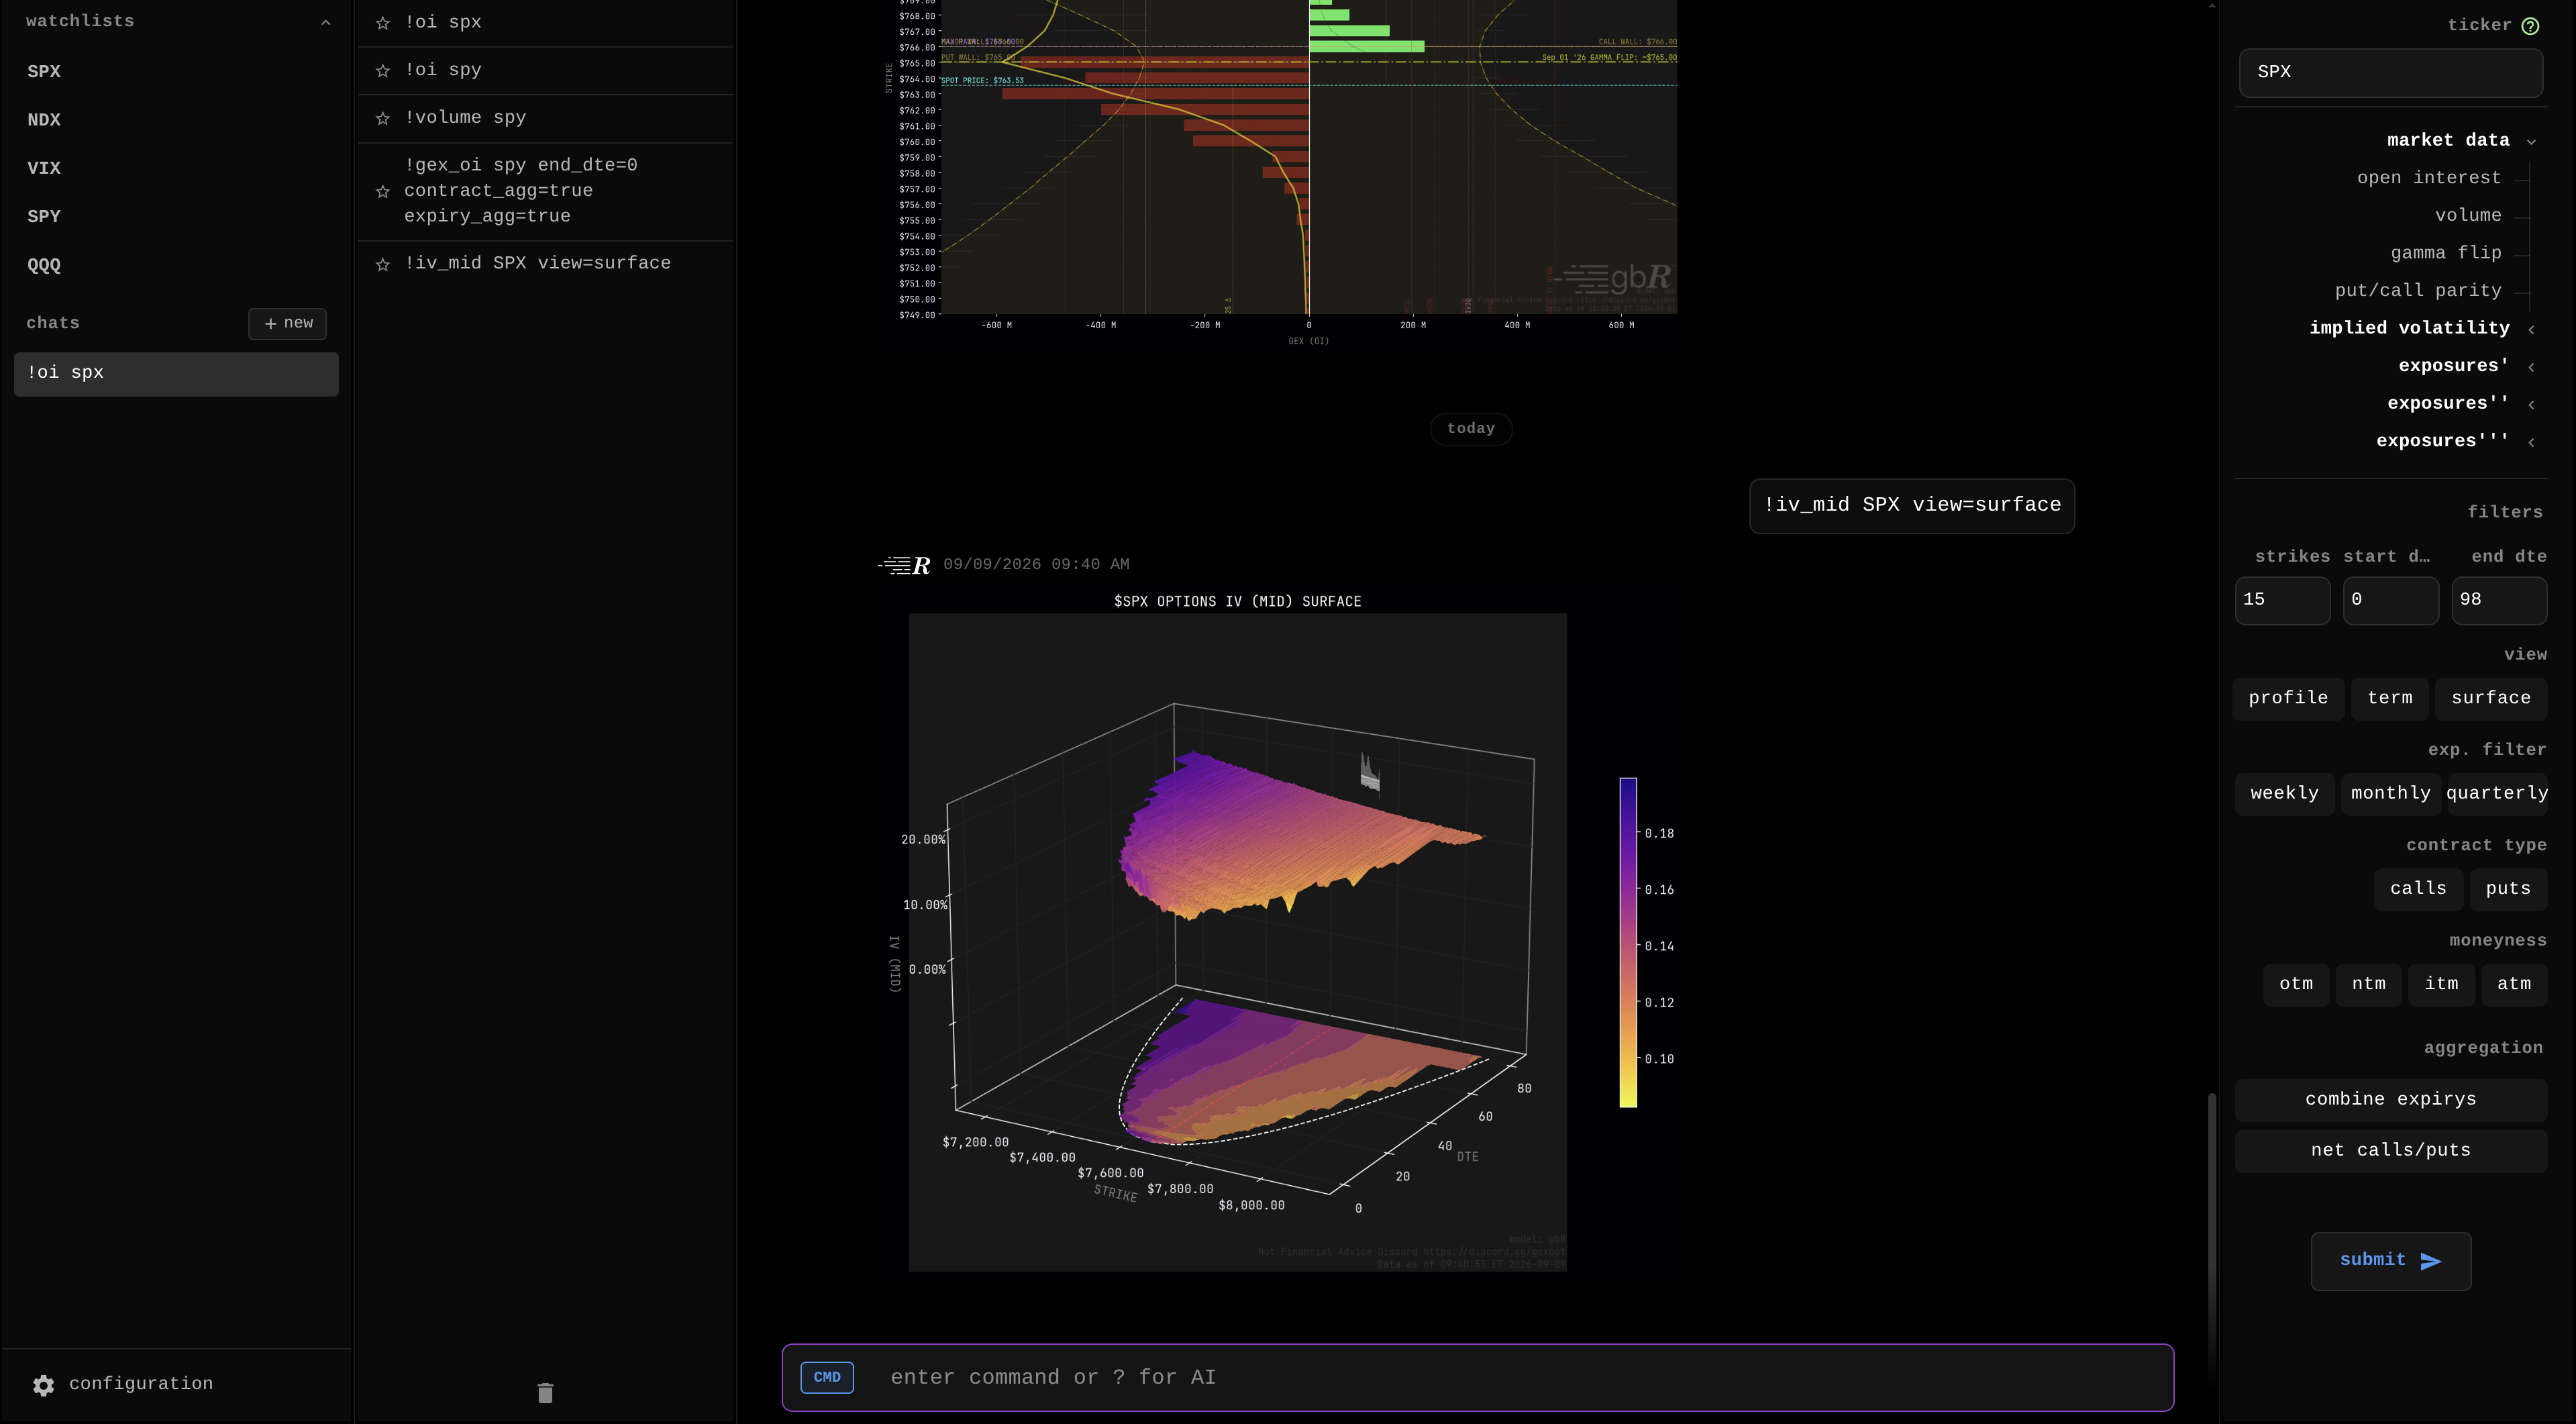Image resolution: width=2576 pixels, height=1424 pixels.
Task: Collapse the market data menu
Action: point(2531,141)
